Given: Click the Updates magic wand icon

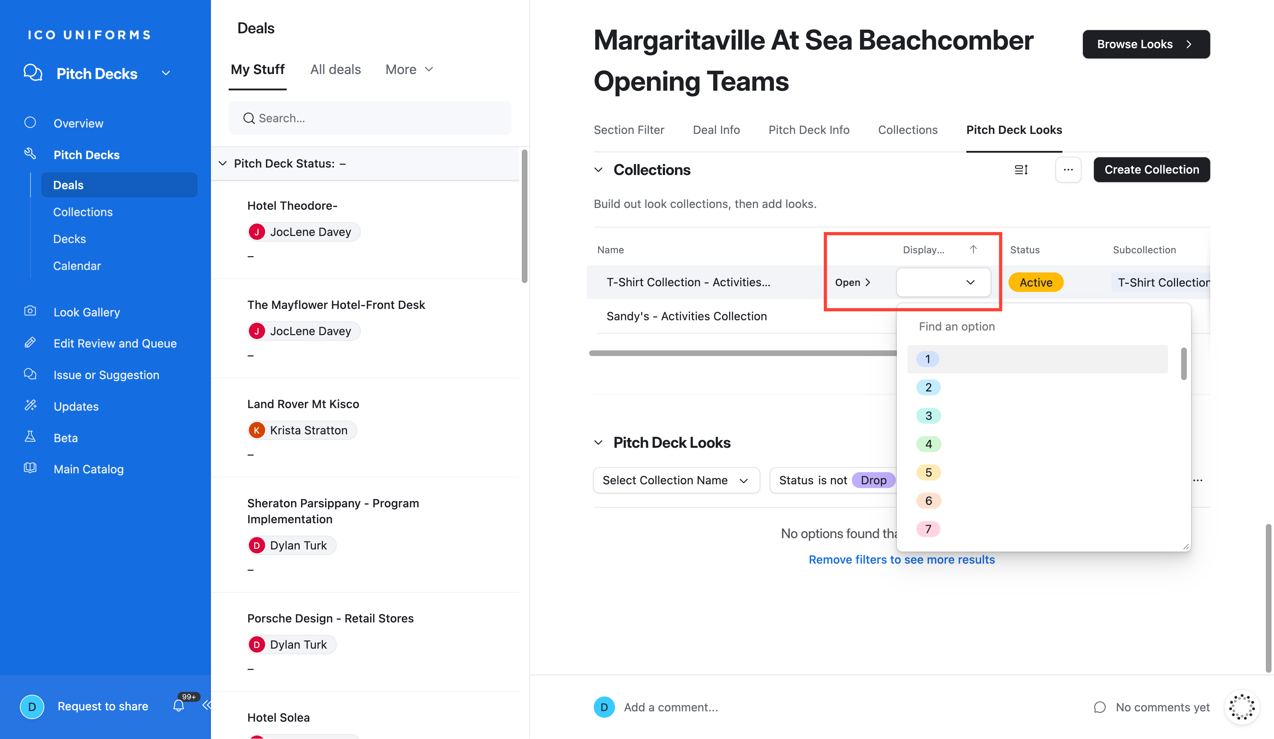Looking at the screenshot, I should pos(30,406).
